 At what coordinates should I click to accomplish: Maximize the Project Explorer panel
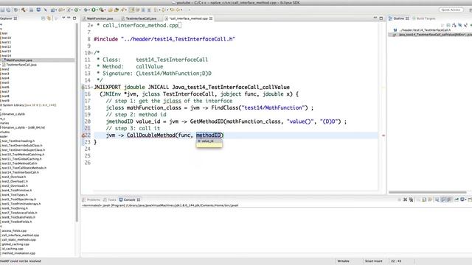click(74, 18)
